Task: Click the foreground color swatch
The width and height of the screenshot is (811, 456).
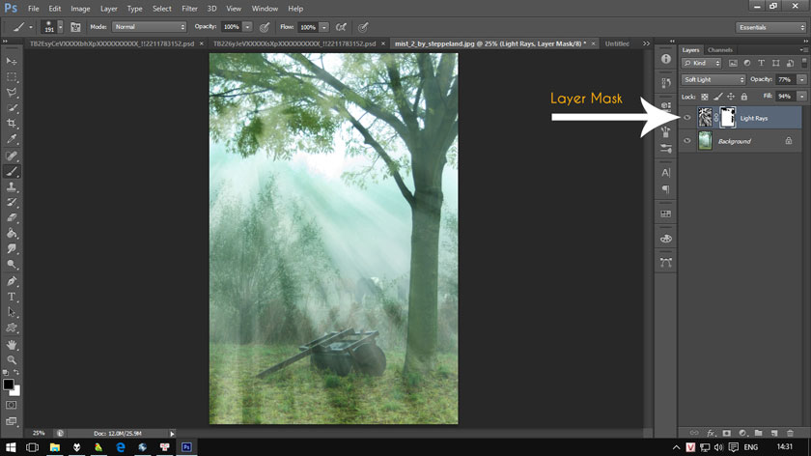Action: (9, 385)
